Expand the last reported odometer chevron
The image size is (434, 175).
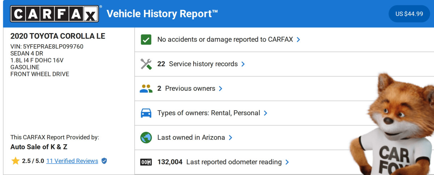pos(287,162)
